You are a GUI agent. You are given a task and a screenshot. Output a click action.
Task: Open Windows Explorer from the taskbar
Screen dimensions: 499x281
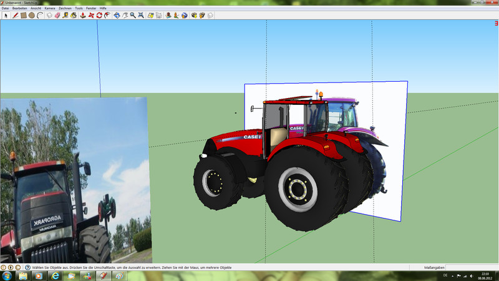[23, 276]
